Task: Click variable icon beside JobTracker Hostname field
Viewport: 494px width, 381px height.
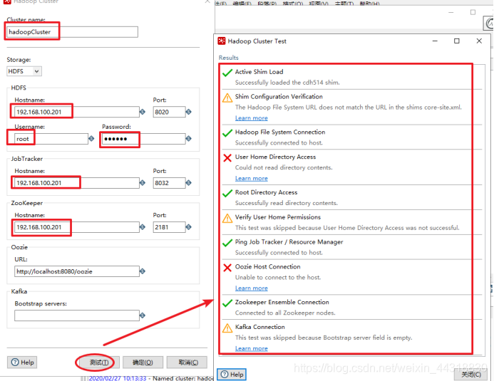Action: point(143,183)
